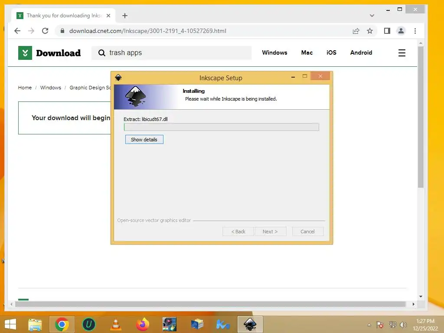
Task: Click the Inkscape installer taskbar icon
Action: (x=250, y=324)
